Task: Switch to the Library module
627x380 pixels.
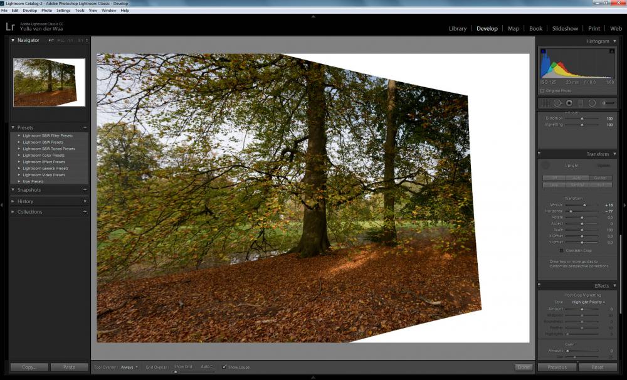Action: click(x=458, y=28)
